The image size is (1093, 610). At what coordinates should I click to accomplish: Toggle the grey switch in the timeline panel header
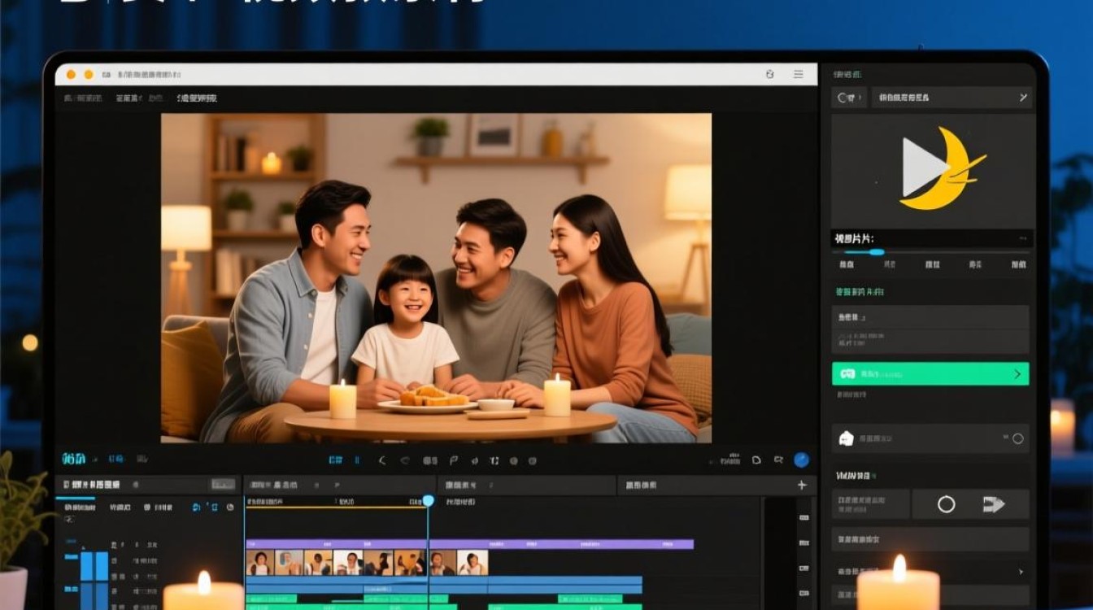pyautogui.click(x=223, y=485)
